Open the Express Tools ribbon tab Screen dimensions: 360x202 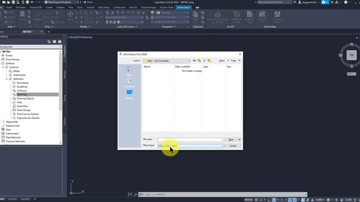coord(166,7)
